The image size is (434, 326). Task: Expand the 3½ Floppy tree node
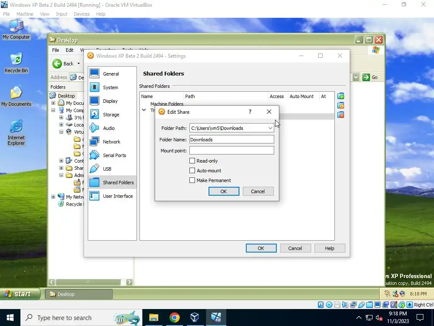pos(61,117)
